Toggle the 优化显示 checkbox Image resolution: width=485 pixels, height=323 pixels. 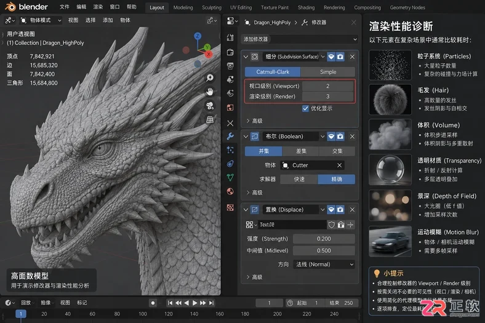tap(305, 108)
